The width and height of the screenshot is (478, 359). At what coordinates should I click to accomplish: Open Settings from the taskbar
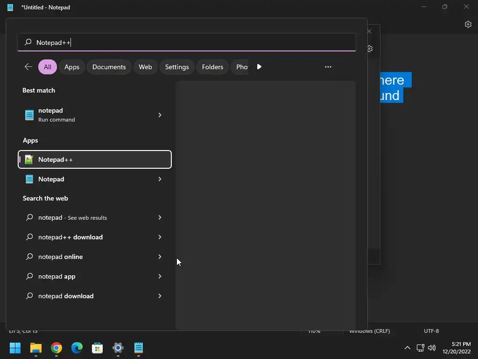[118, 348]
